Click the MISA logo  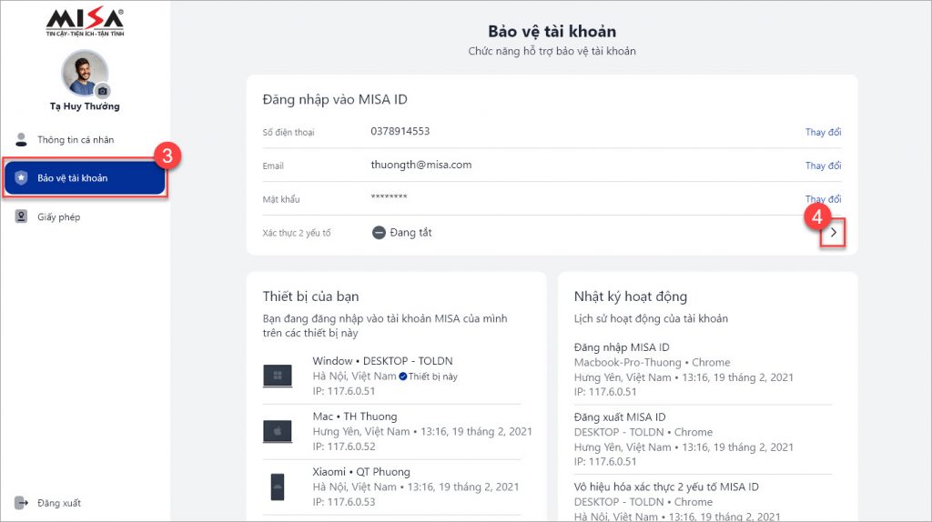point(85,23)
